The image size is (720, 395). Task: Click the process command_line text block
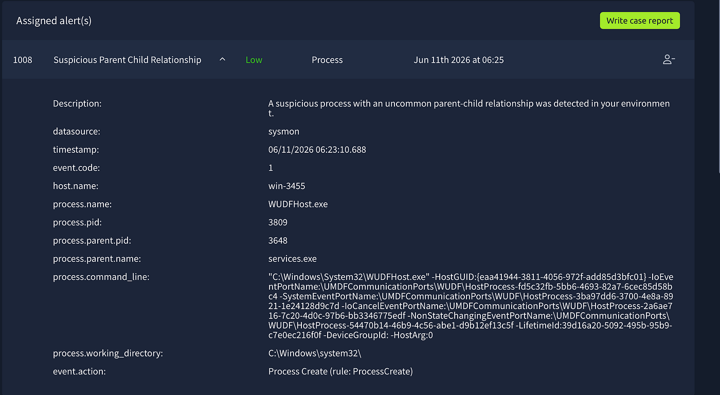pyautogui.click(x=471, y=306)
